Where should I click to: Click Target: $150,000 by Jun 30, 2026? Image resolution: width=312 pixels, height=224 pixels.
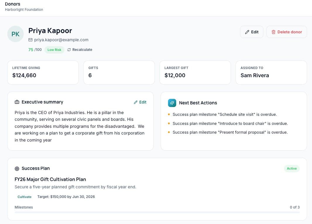(66, 197)
